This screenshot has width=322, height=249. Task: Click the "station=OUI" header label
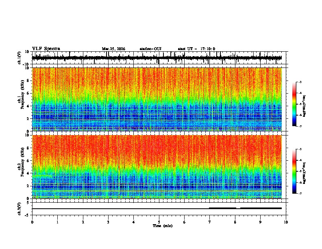coord(150,49)
